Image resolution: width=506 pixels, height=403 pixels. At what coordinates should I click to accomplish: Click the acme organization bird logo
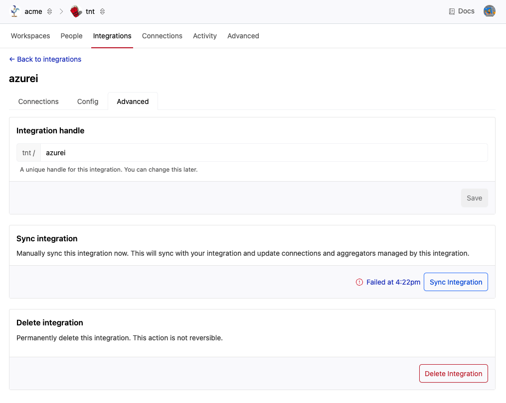pyautogui.click(x=15, y=11)
